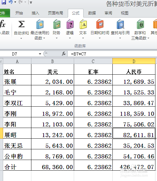Select column B header

(52, 61)
